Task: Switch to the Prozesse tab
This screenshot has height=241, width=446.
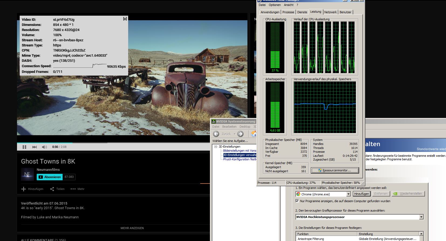Action: click(288, 12)
